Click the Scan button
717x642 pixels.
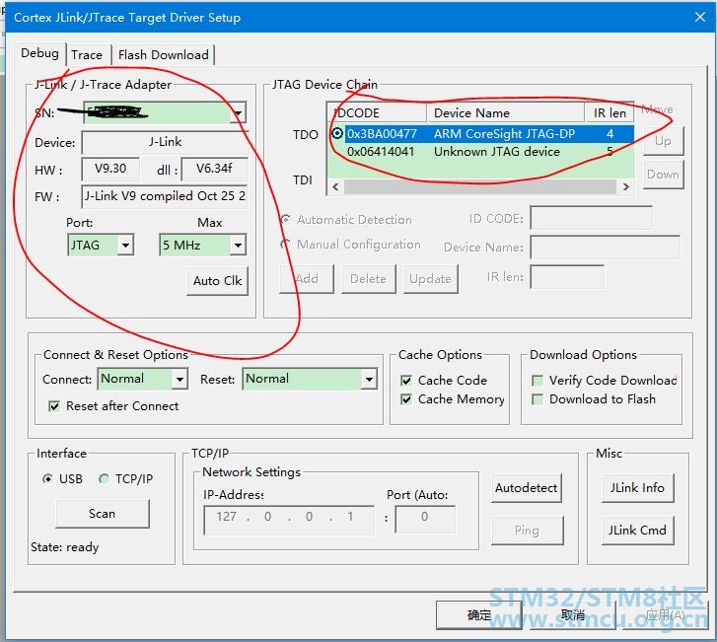103,514
